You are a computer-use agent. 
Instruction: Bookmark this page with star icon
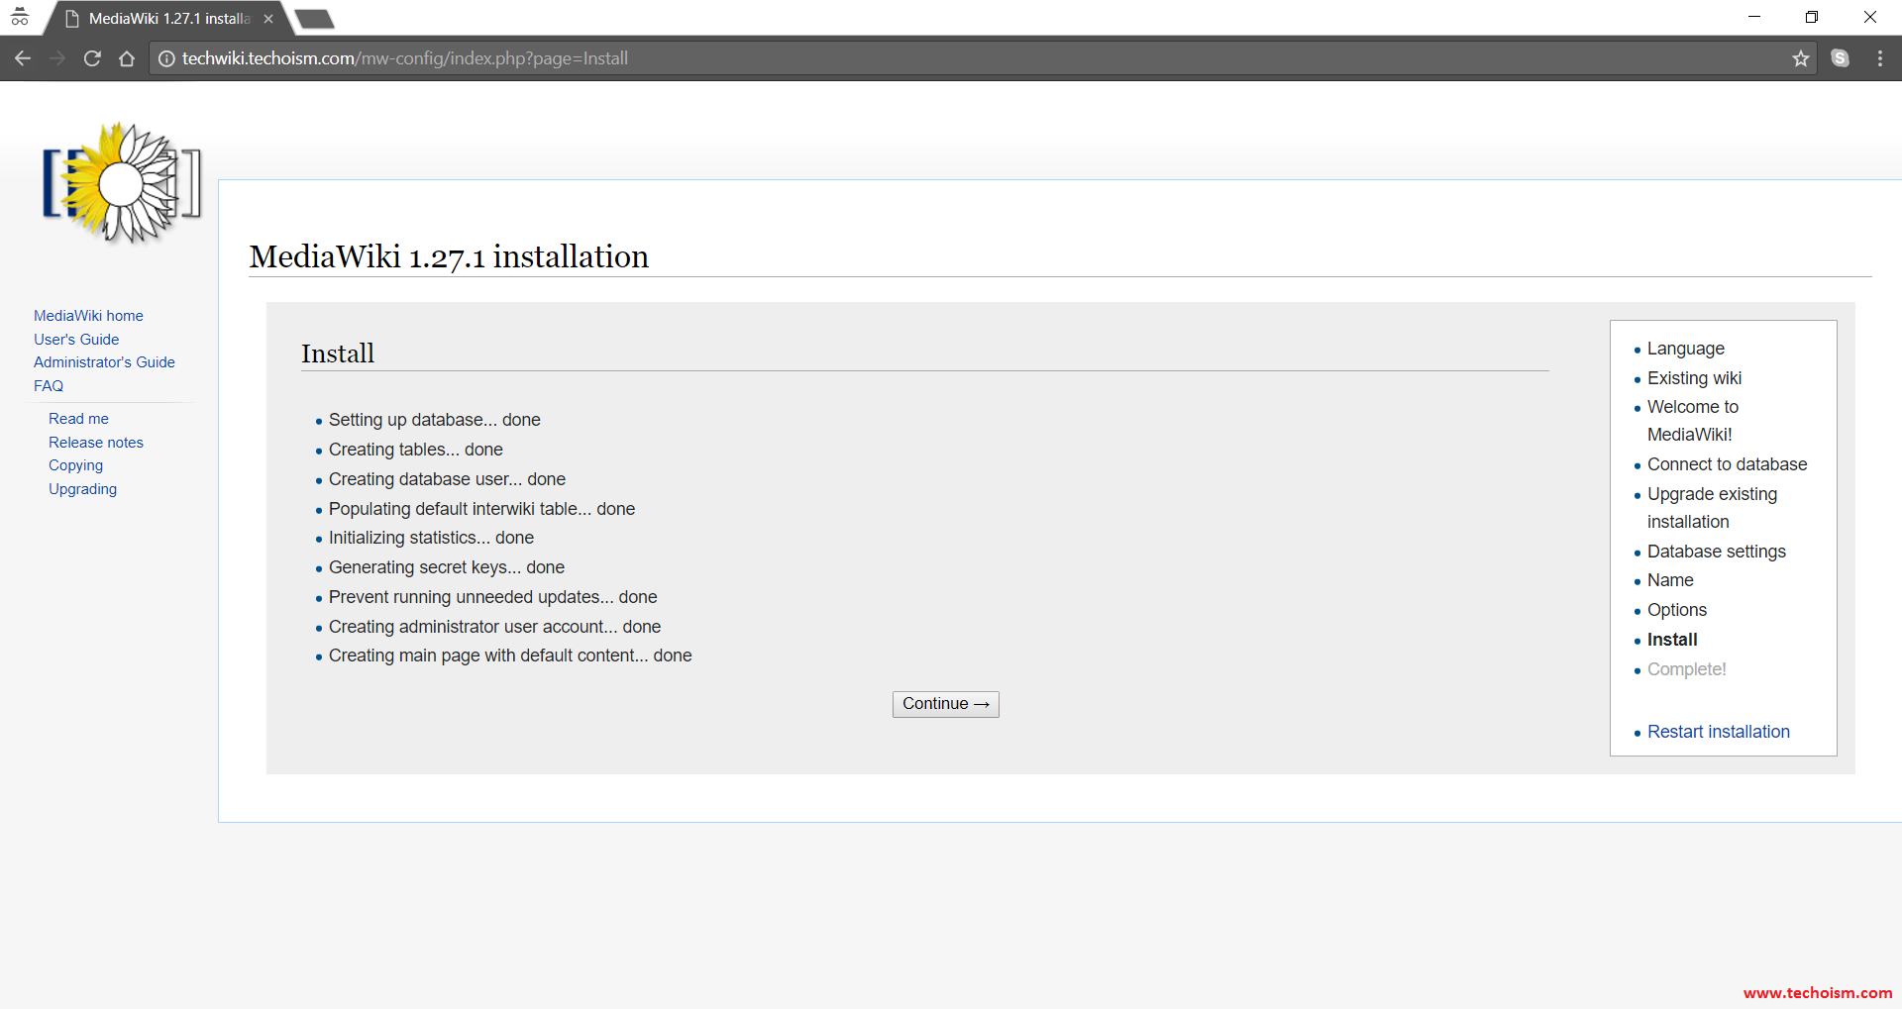coord(1800,58)
